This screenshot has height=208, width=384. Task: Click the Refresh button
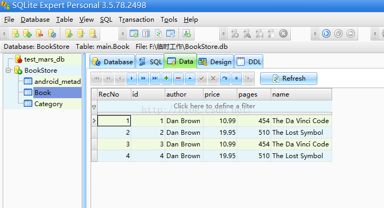coord(289,79)
